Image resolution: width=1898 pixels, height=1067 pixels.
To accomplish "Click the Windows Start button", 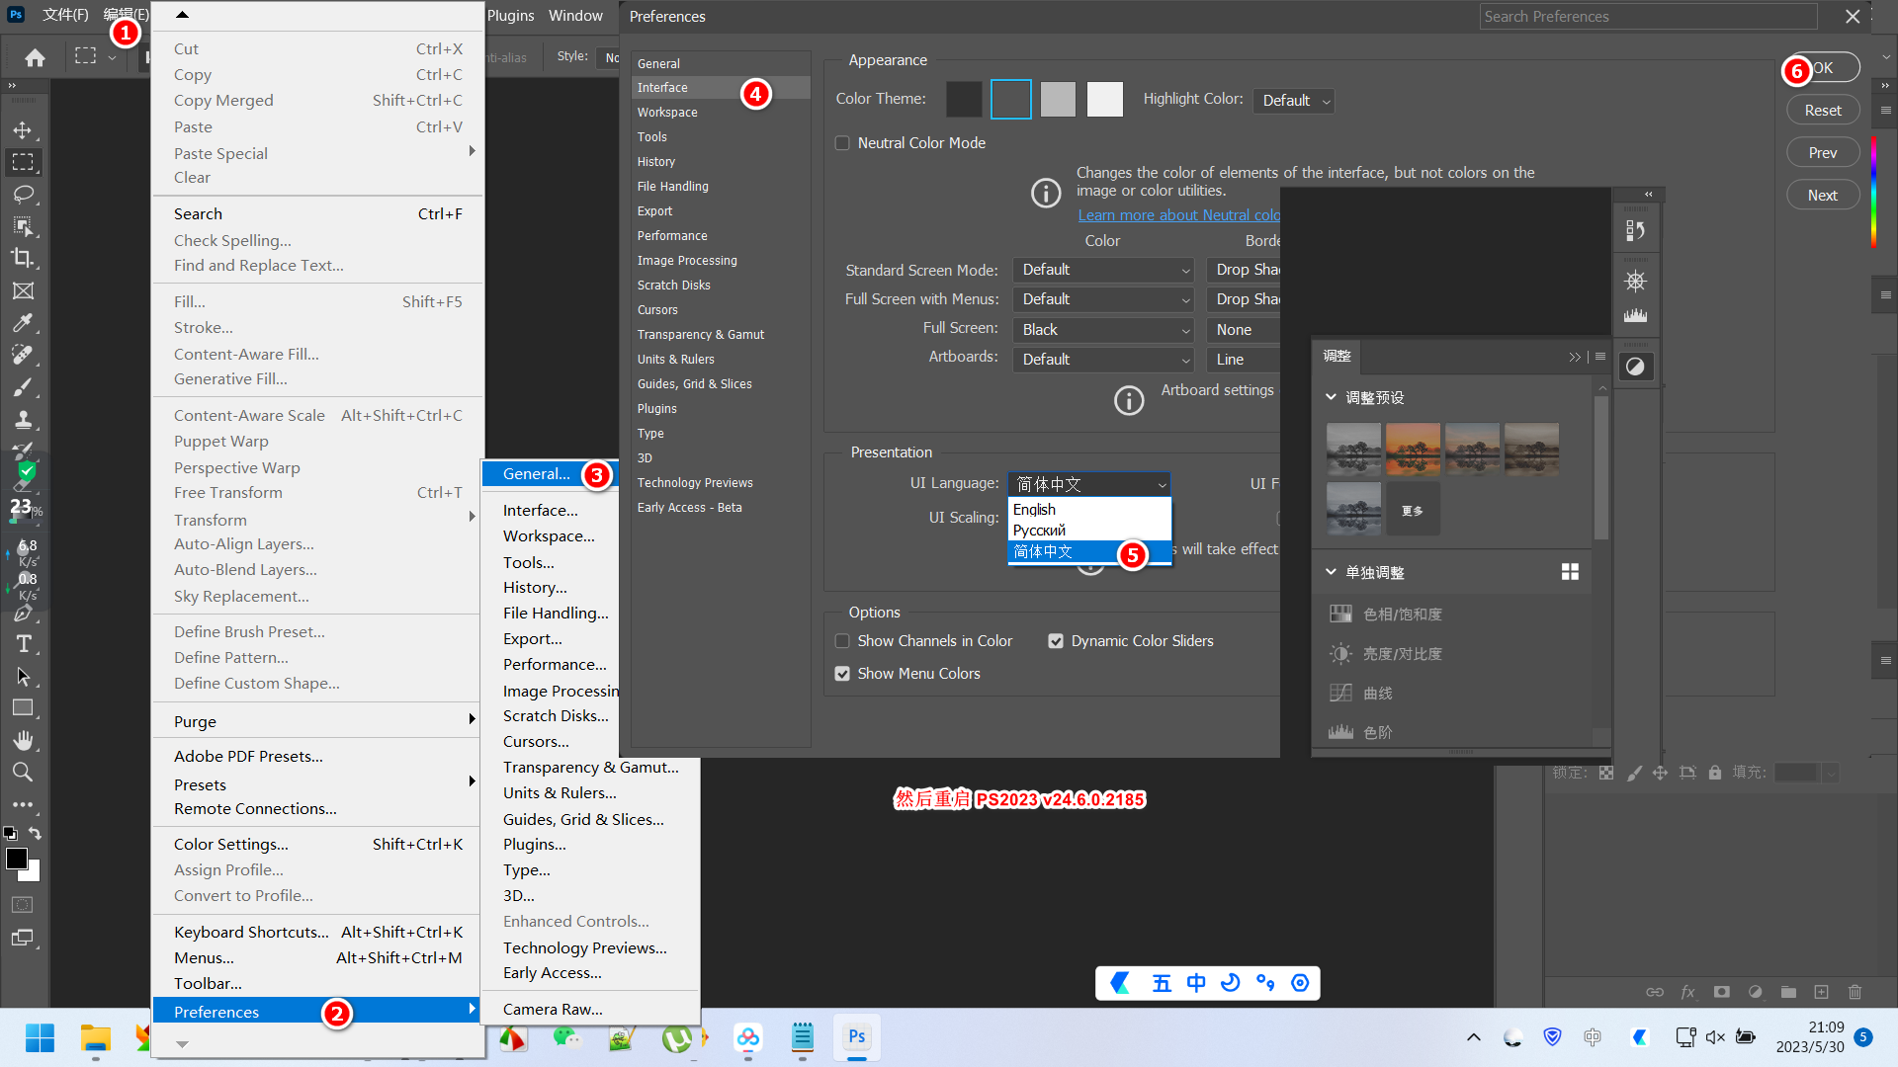I will (x=40, y=1037).
